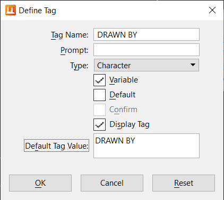
Task: Reset the dialog fields
Action: pyautogui.click(x=184, y=183)
